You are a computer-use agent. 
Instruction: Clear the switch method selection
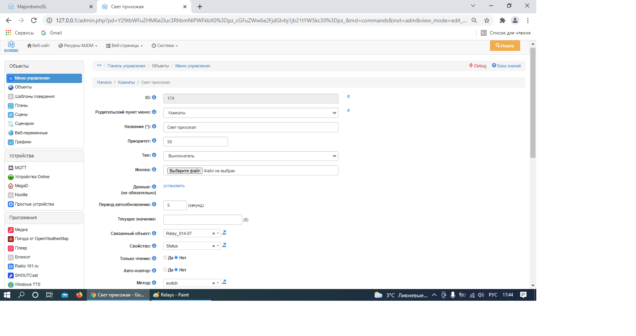[214, 284]
